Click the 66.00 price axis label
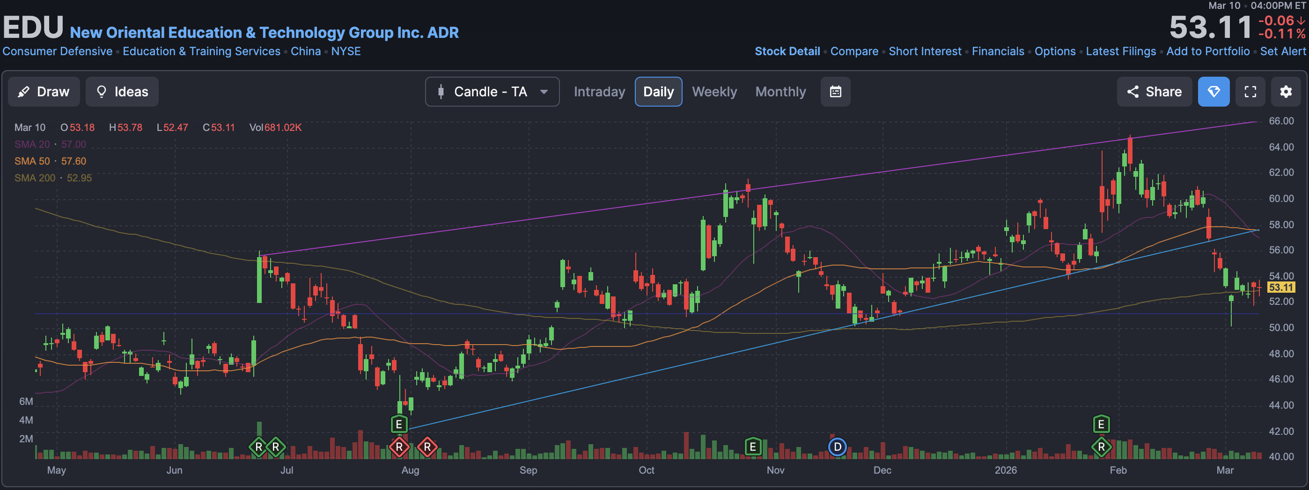Screen dimensions: 1309x490 click(x=1281, y=121)
